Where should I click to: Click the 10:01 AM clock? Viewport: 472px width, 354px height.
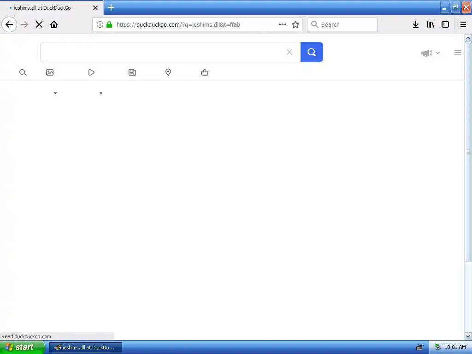point(455,348)
